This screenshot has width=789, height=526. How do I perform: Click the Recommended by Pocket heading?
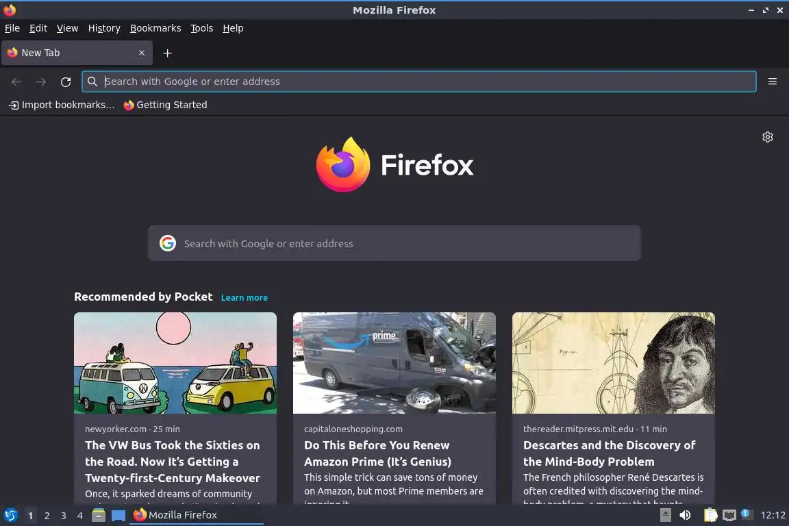click(143, 297)
